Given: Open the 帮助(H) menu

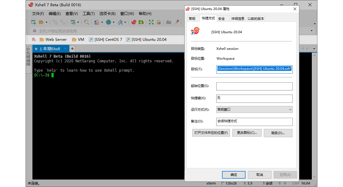Looking at the screenshot, I should (x=145, y=14).
